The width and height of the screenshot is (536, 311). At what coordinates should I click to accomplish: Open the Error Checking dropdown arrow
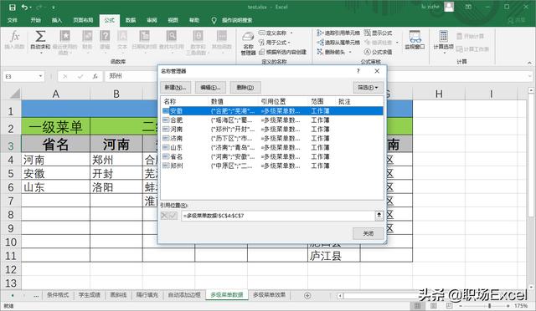tap(397, 43)
